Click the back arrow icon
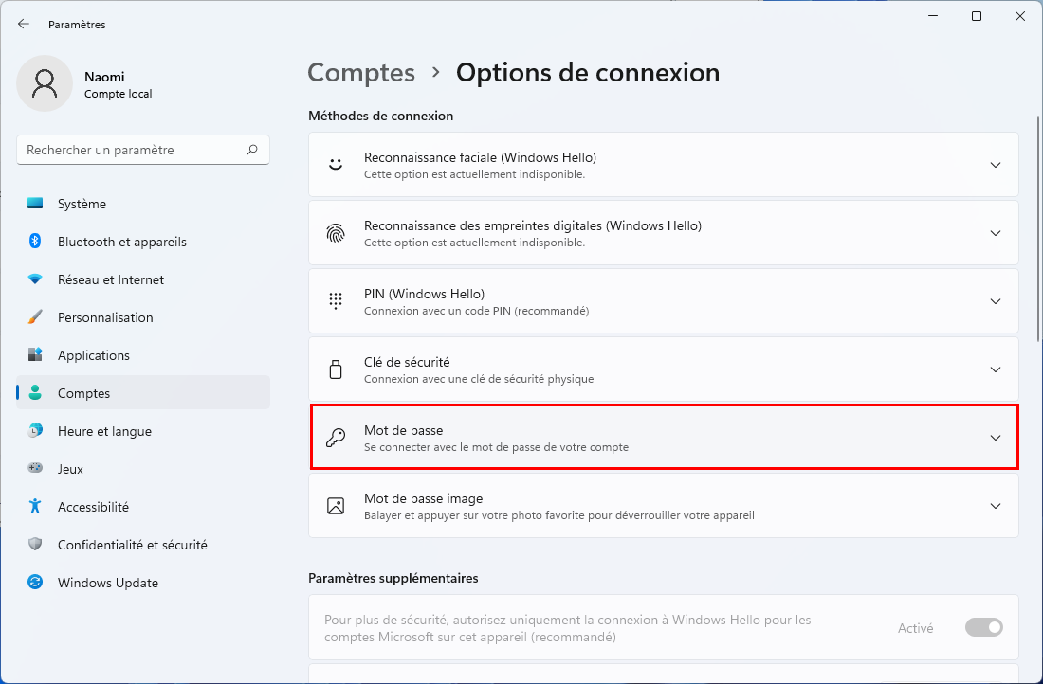Viewport: 1043px width, 684px height. click(x=24, y=24)
